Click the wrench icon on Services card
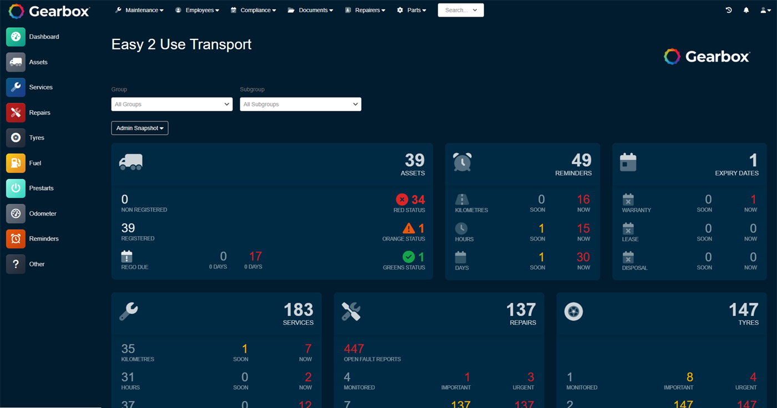 point(129,312)
